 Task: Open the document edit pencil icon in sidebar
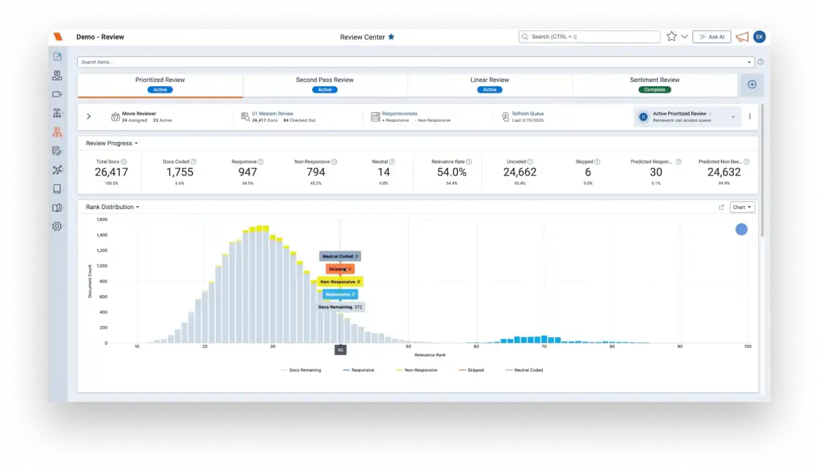57,151
